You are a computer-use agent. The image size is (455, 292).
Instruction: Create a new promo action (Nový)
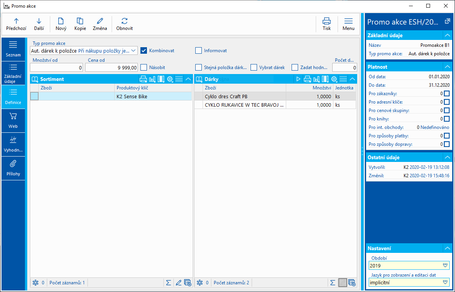point(61,24)
